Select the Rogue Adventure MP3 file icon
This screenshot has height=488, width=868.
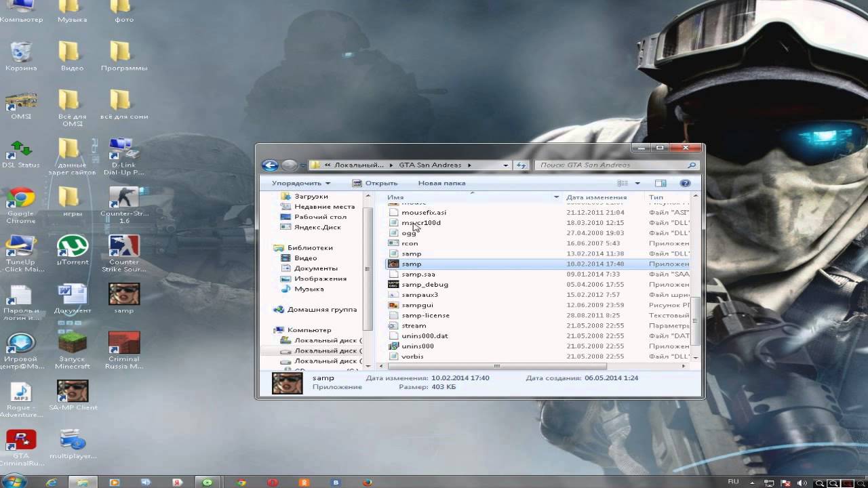tap(21, 400)
